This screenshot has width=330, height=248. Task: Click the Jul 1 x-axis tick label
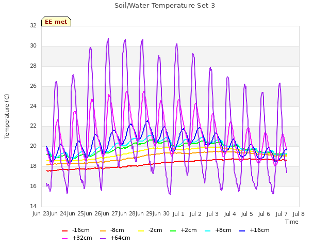(x=178, y=214)
